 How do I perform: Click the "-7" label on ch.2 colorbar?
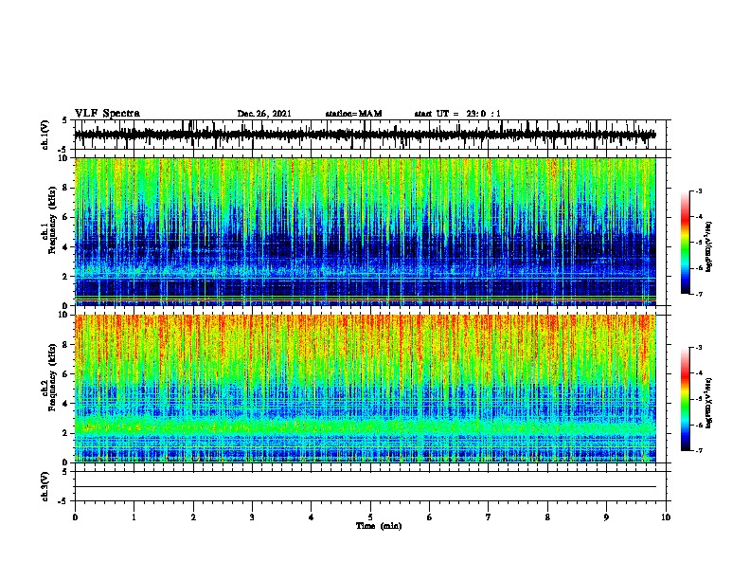[x=698, y=450]
